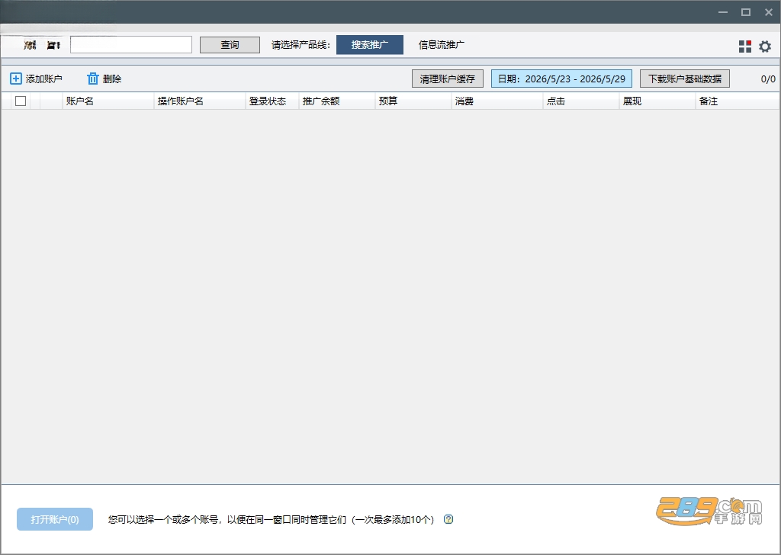
Task: Click the 添加账户 label
Action: [x=43, y=79]
